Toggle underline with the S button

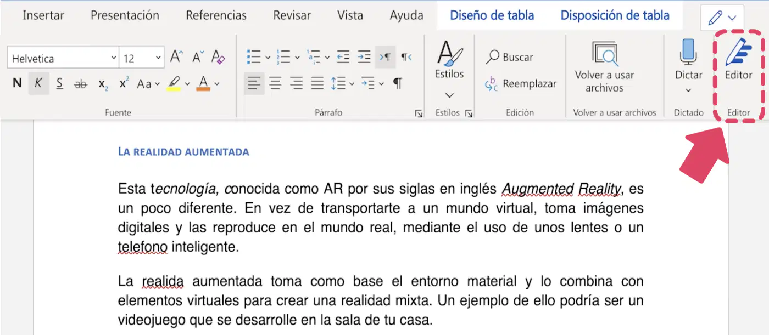(x=59, y=83)
